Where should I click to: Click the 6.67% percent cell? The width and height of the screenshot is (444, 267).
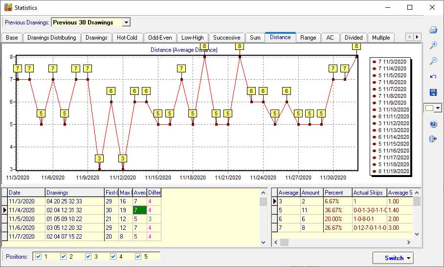338,201
